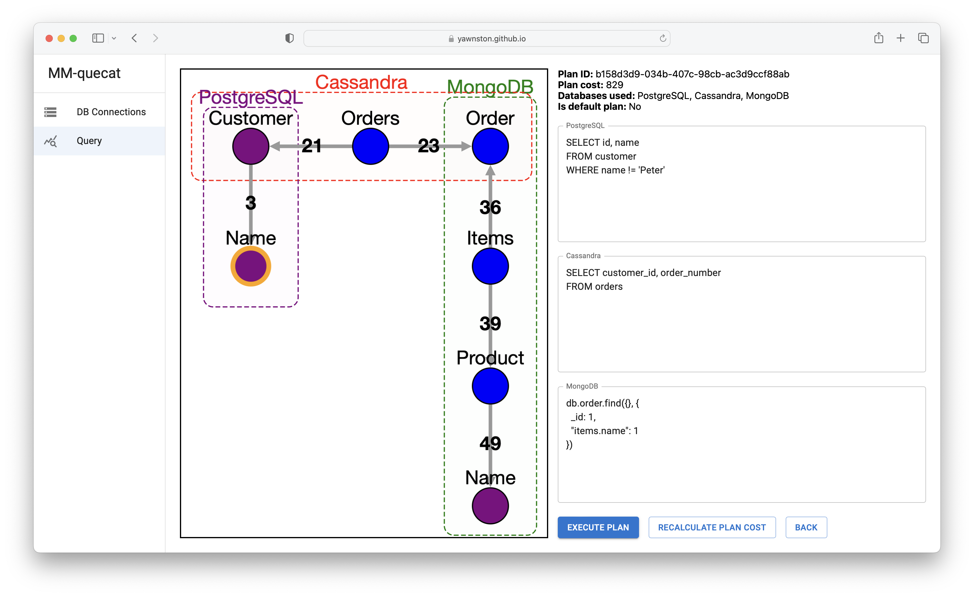Click the red Cassandra group label
974x597 pixels.
click(x=361, y=82)
